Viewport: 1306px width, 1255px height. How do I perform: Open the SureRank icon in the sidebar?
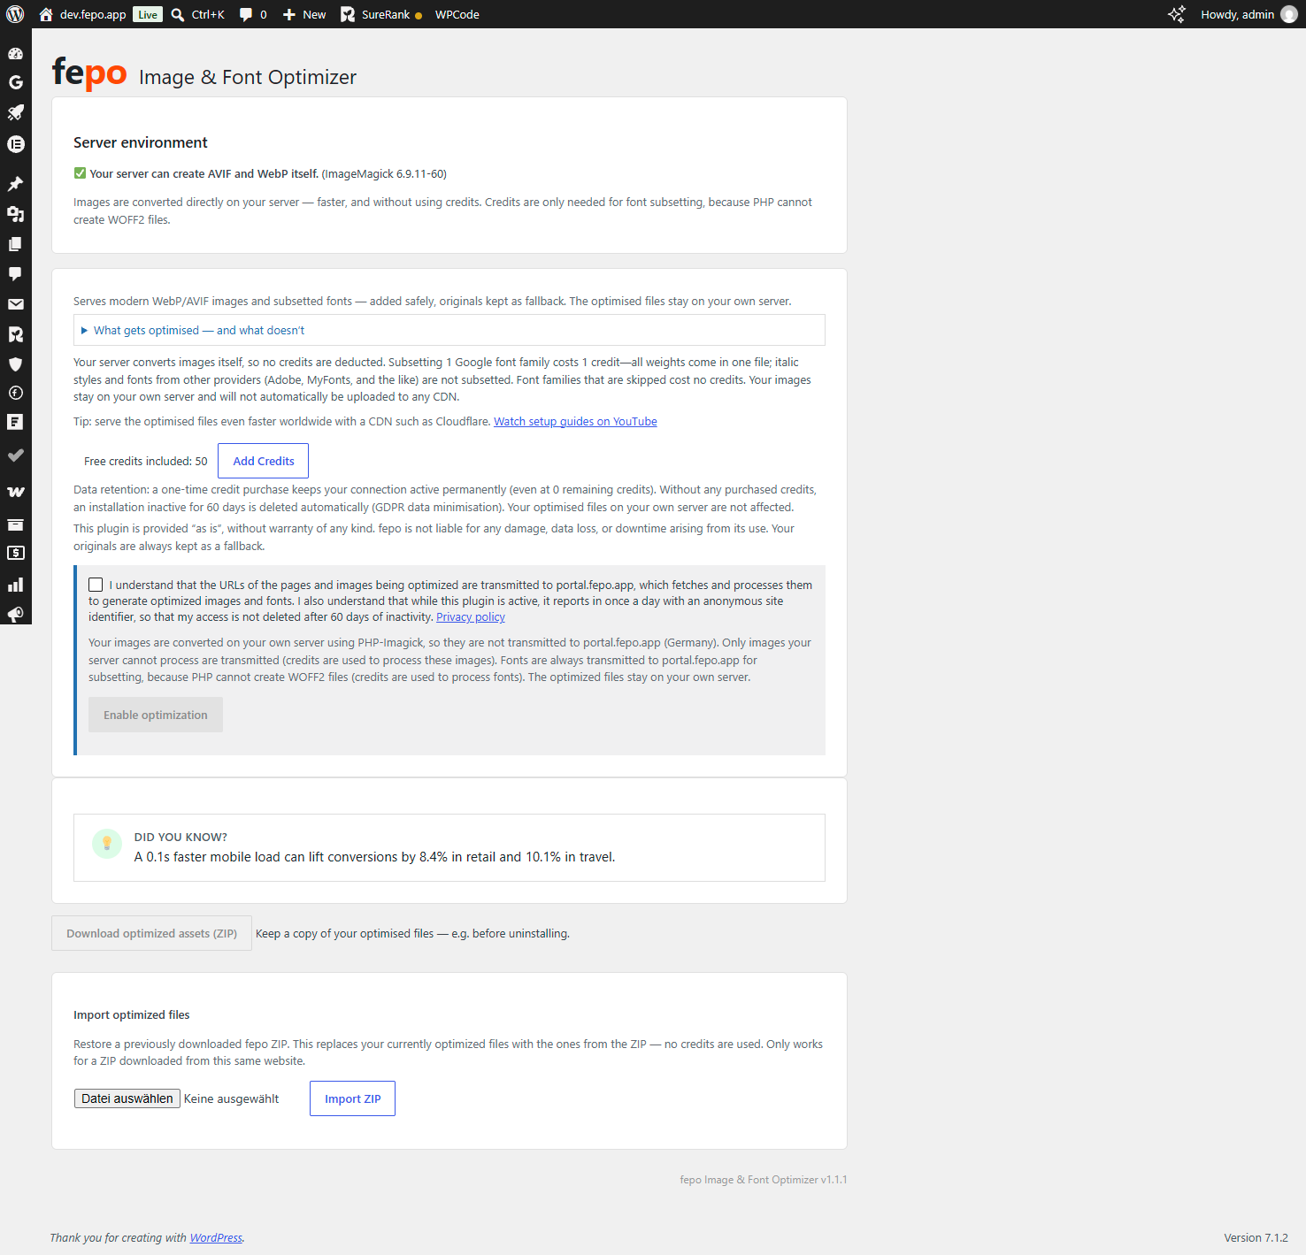click(15, 334)
